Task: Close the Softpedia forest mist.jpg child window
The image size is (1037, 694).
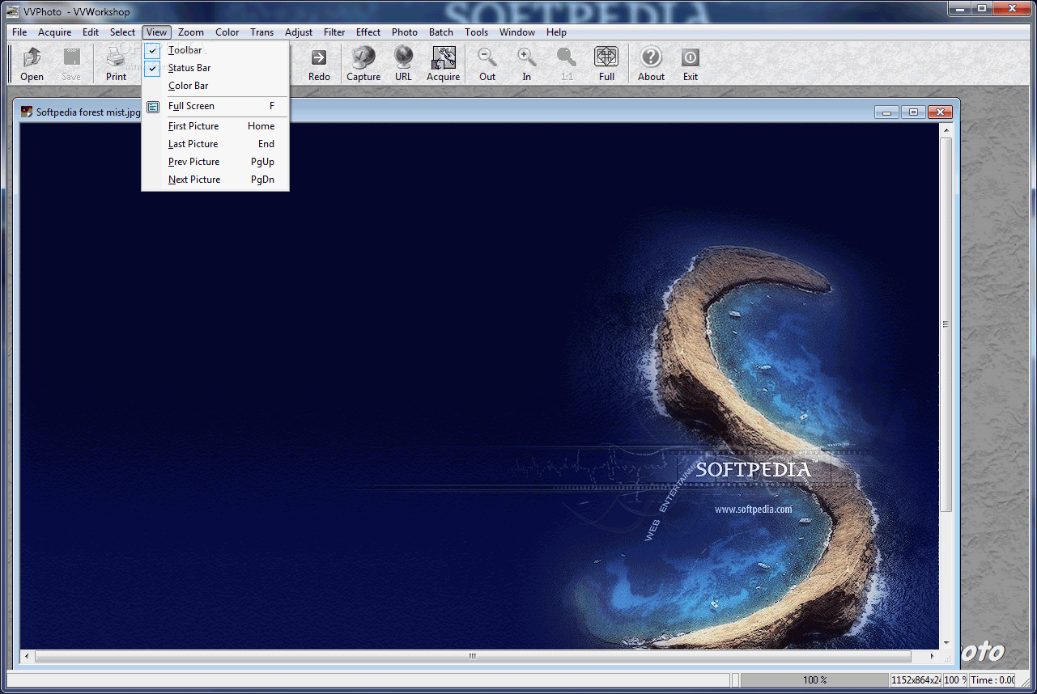Action: click(x=940, y=112)
